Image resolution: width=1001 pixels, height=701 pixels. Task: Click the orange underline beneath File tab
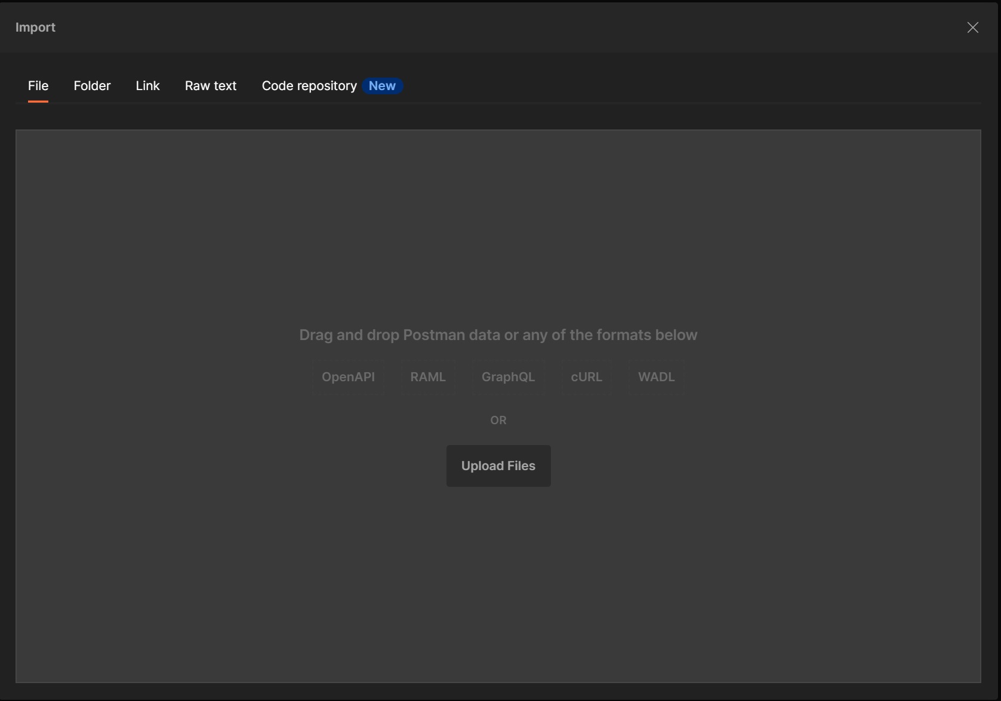point(38,101)
